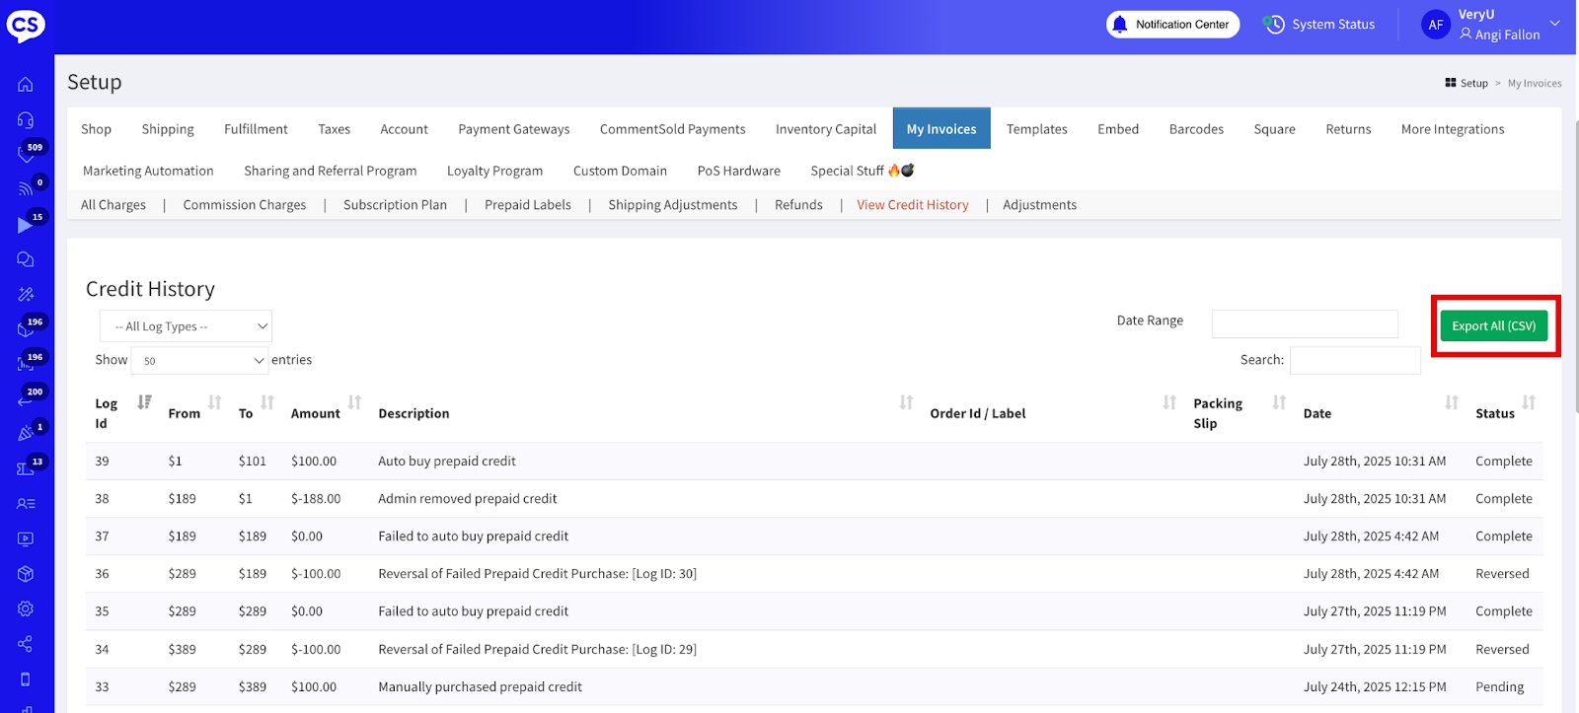Focus the Search text box
The width and height of the screenshot is (1579, 713).
(x=1354, y=361)
